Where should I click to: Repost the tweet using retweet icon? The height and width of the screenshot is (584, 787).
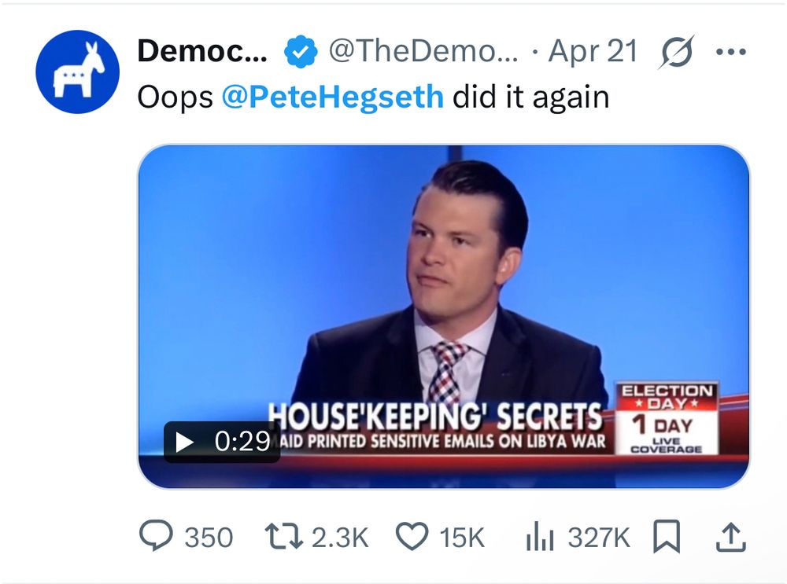(x=284, y=537)
